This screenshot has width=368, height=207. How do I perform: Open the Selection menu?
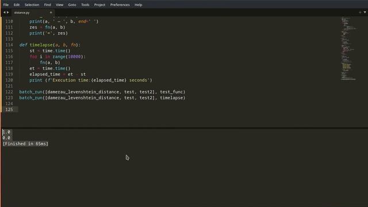[32, 5]
